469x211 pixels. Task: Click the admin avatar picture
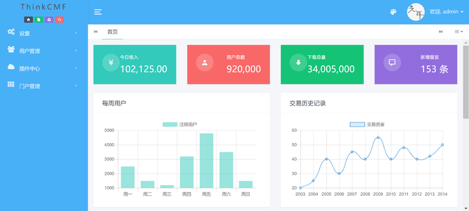coord(416,12)
